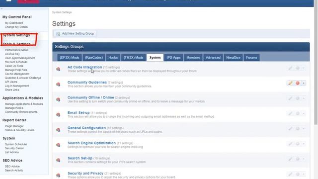Edit the General Configuration group pencil
The width and height of the screenshot is (318, 179).
[290, 129]
